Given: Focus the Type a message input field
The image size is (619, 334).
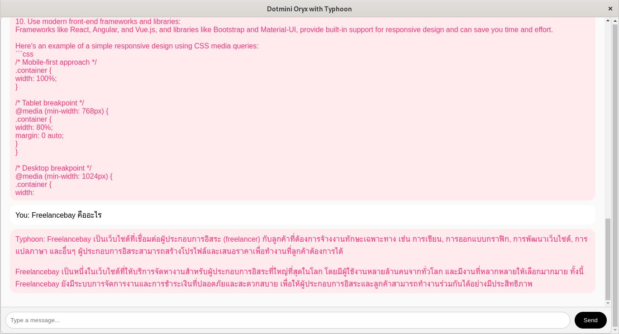Looking at the screenshot, I should pos(287,320).
